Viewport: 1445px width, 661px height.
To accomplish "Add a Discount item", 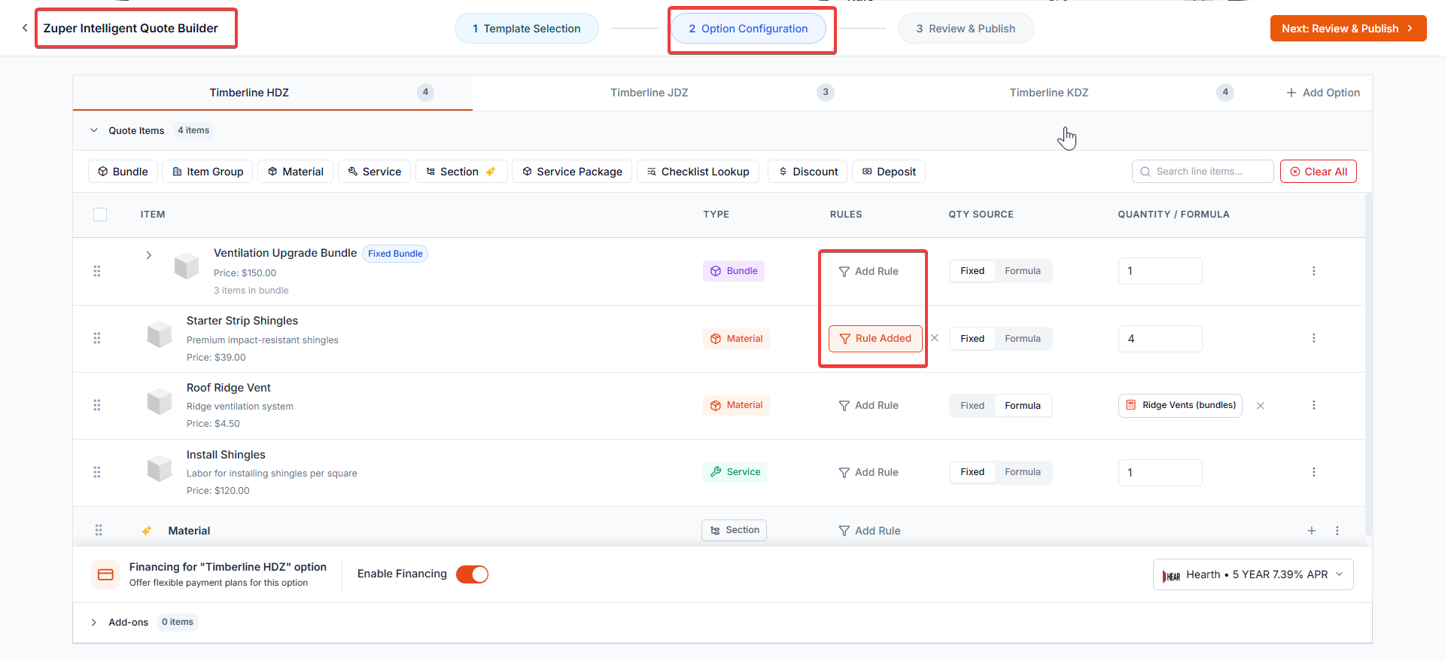I will click(x=808, y=172).
